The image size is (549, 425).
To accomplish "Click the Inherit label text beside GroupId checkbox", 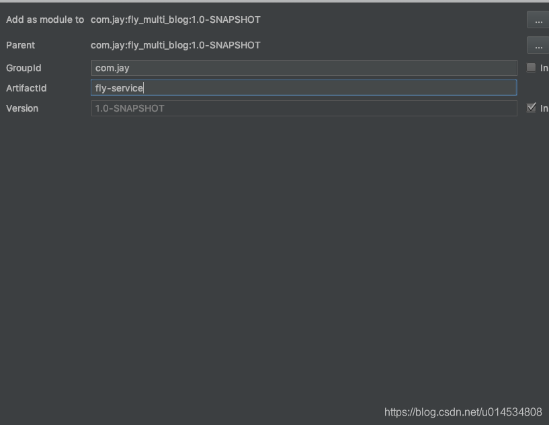I will tap(544, 68).
